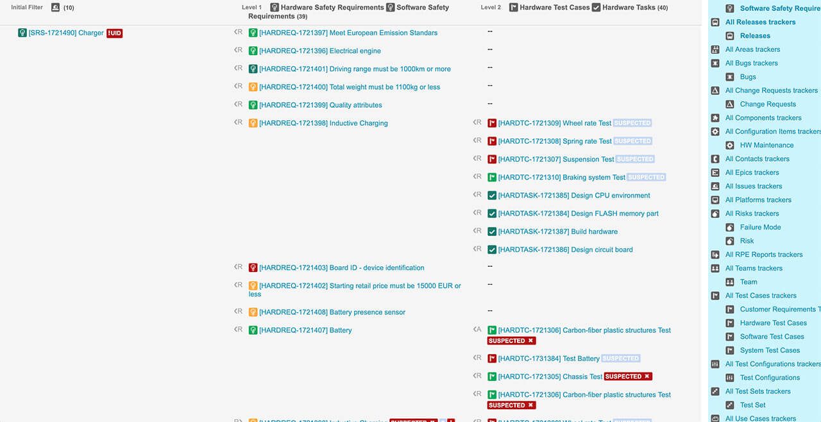Open All Change Requests trackers
The image size is (821, 422).
tap(772, 90)
